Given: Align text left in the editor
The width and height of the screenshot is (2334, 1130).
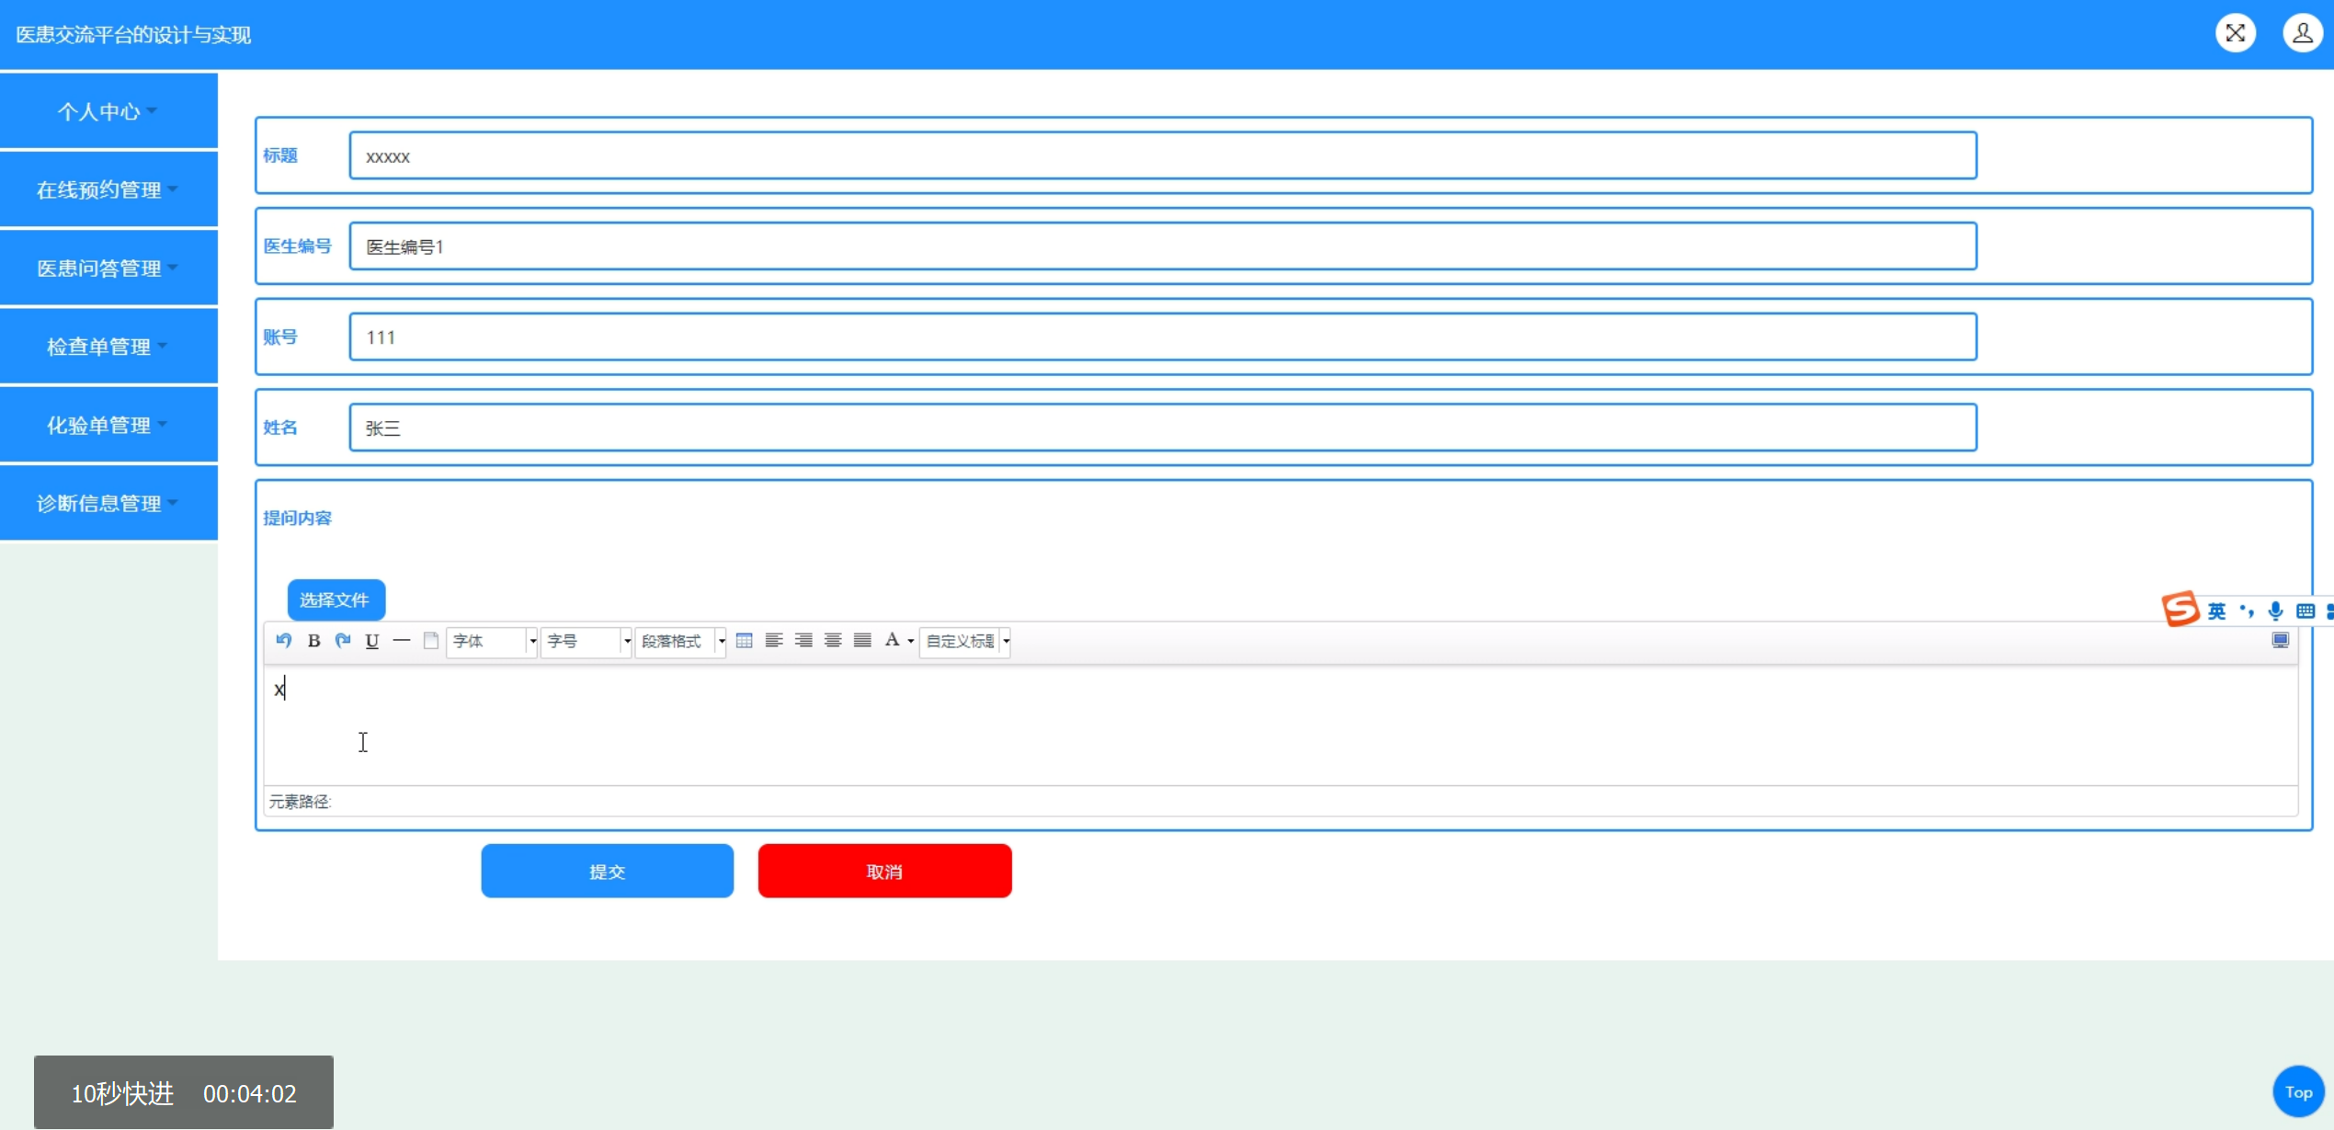Looking at the screenshot, I should [x=774, y=641].
